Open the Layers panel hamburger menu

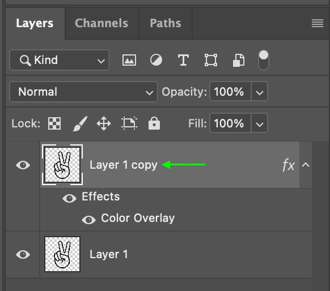coord(318,23)
